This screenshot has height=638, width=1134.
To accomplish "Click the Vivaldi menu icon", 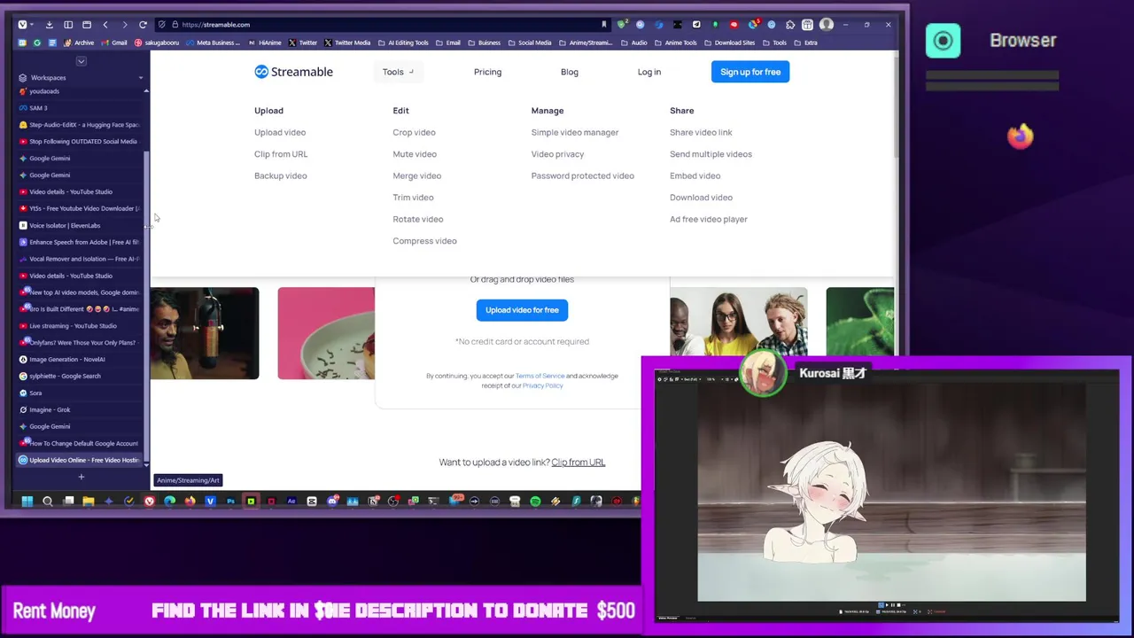I will (x=22, y=25).
